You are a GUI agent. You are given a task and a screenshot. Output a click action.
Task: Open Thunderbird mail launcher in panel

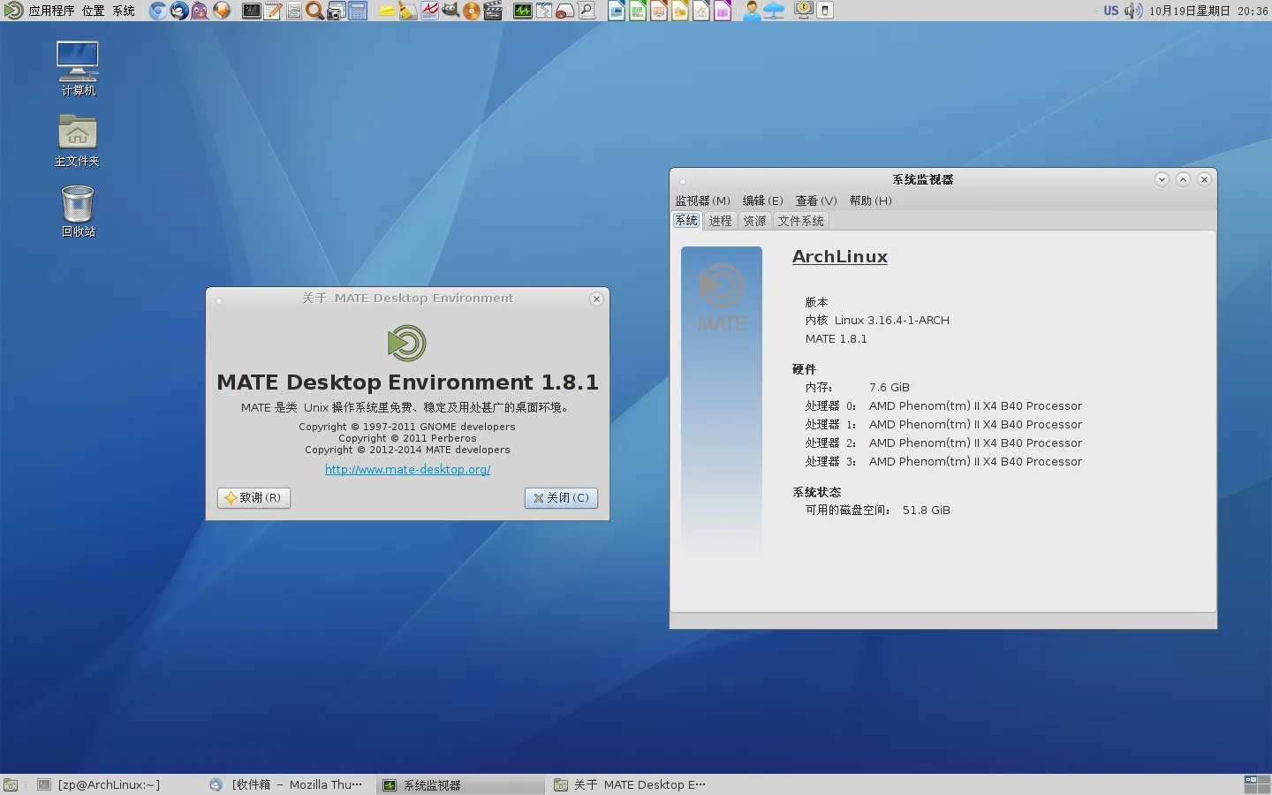[179, 11]
